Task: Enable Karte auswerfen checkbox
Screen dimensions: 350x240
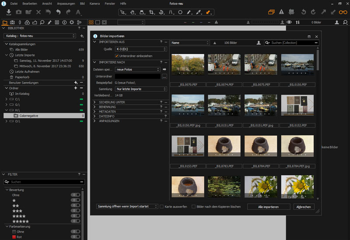Action: pos(162,207)
